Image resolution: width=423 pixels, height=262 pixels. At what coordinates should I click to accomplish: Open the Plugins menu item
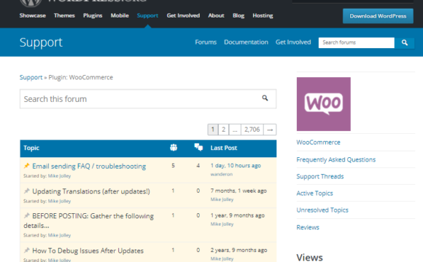[x=93, y=15]
